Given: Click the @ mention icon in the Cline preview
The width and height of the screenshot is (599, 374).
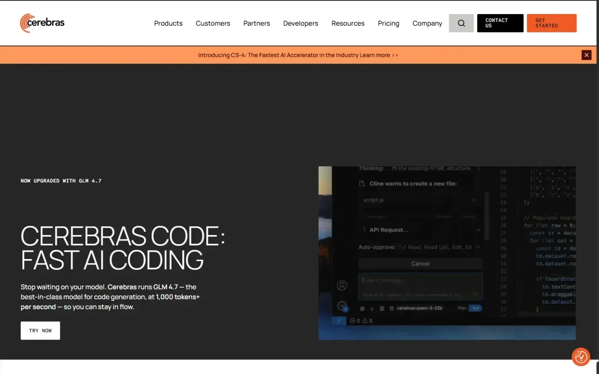Looking at the screenshot, I should click(x=362, y=308).
